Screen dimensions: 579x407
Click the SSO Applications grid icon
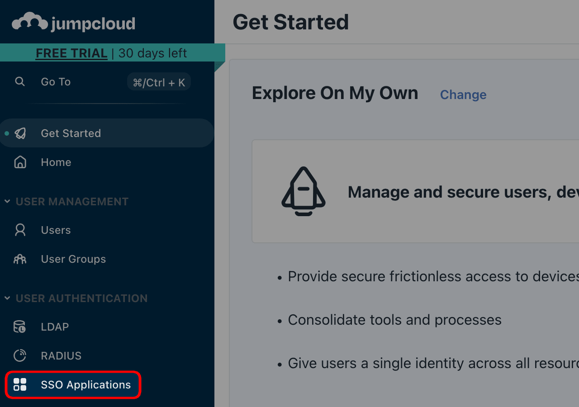pyautogui.click(x=20, y=384)
